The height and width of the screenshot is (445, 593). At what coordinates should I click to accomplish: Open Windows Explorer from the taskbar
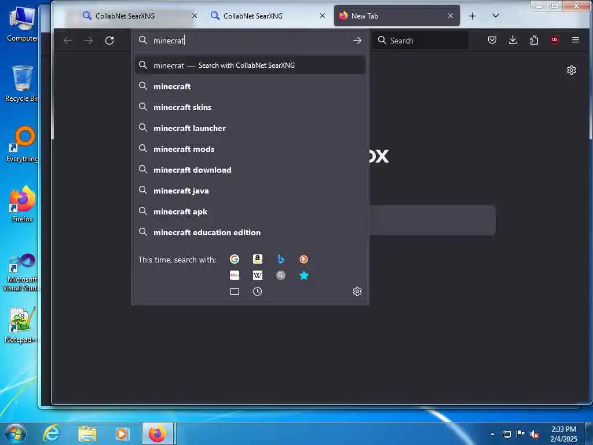[x=87, y=433]
